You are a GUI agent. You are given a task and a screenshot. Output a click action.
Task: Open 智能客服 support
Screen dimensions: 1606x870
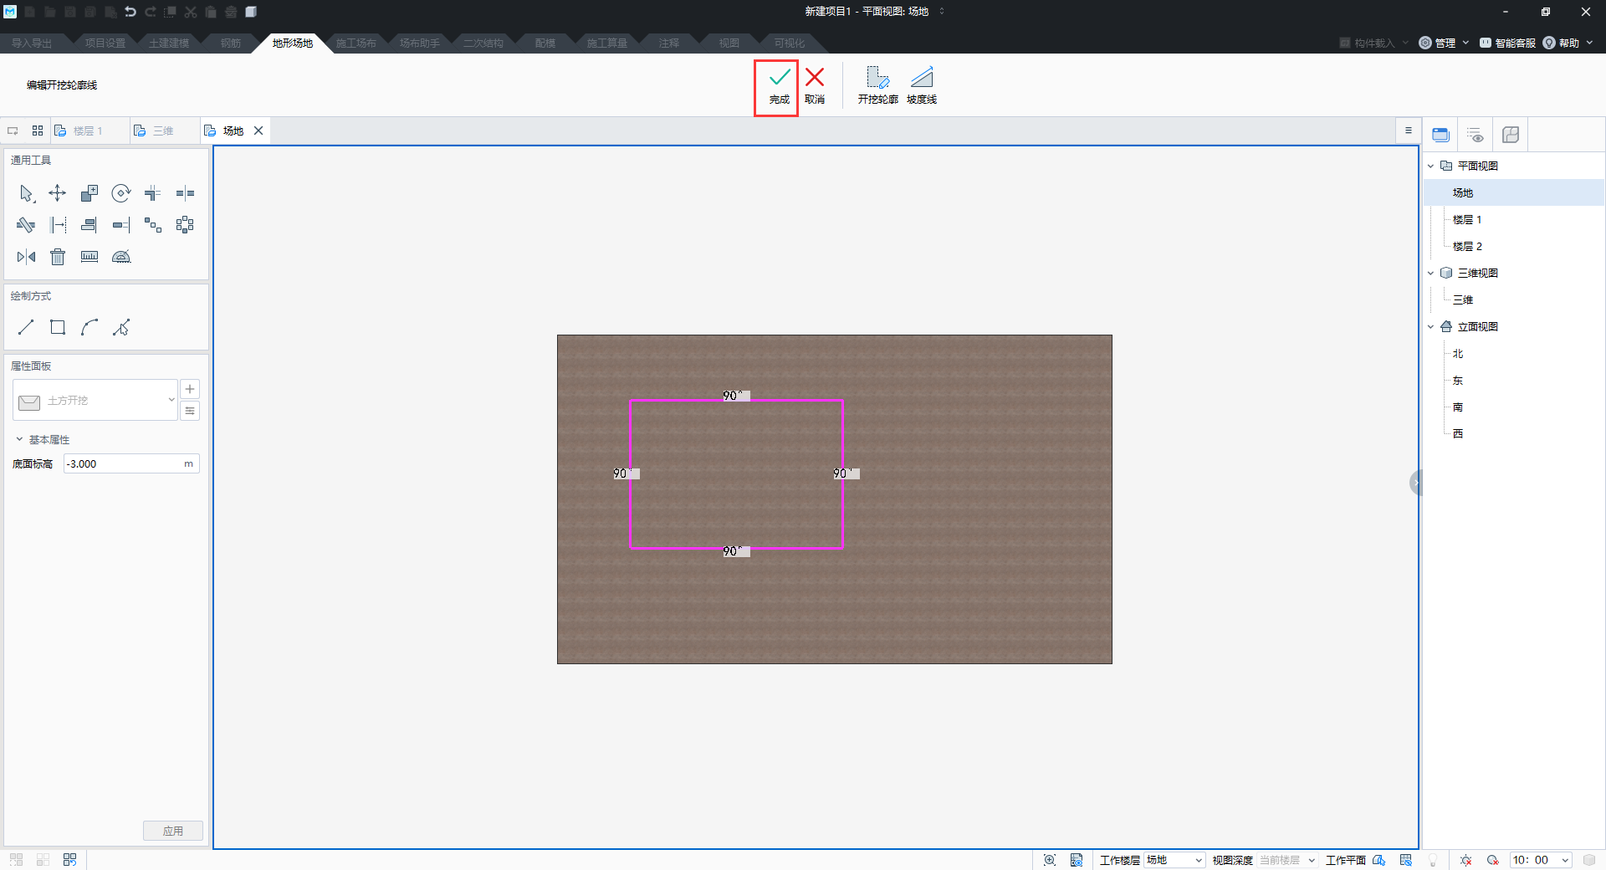coord(1507,43)
